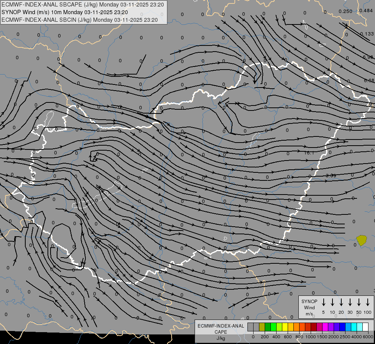Select the olive CAPE legend swatch
This screenshot has width=375, height=344.
(x=262, y=327)
